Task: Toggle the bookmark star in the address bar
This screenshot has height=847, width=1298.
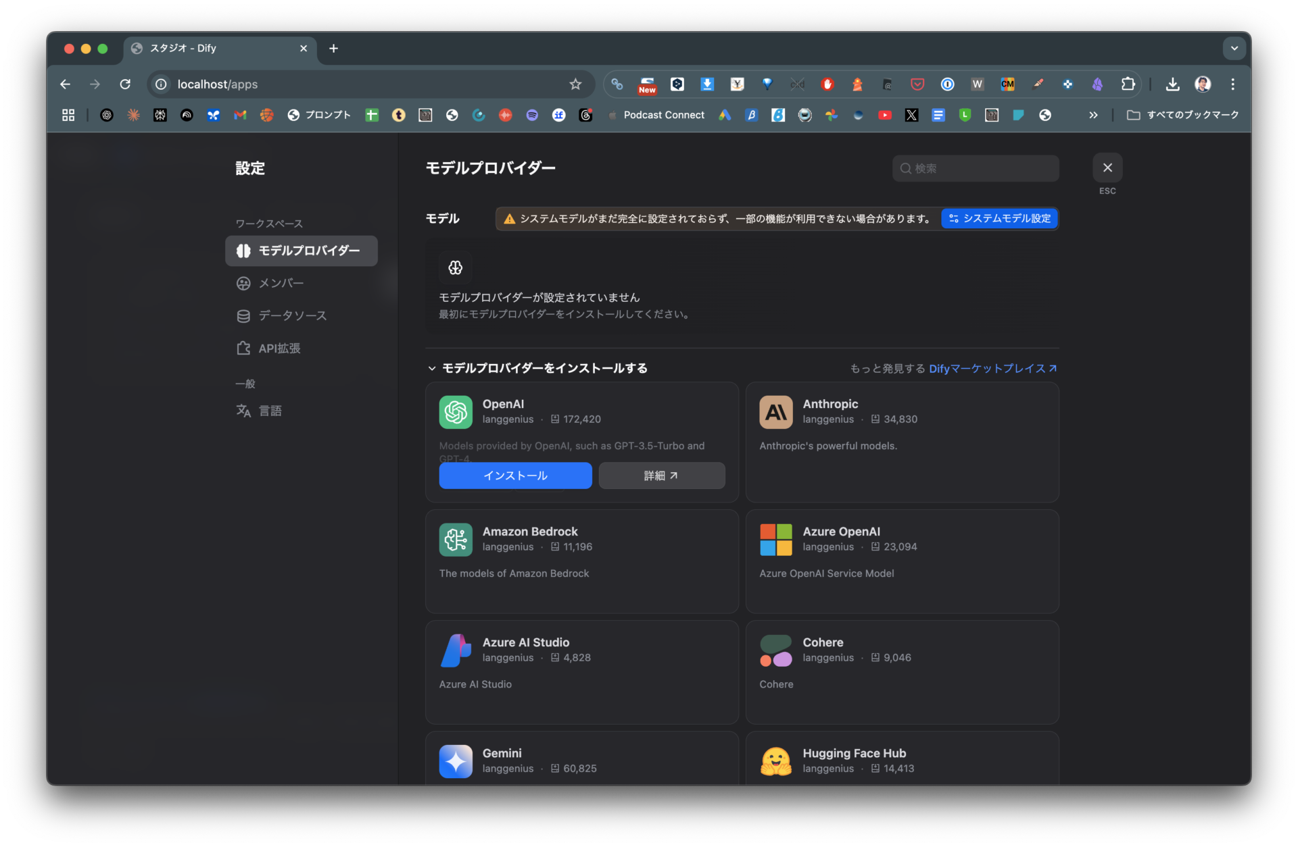Action: (575, 84)
